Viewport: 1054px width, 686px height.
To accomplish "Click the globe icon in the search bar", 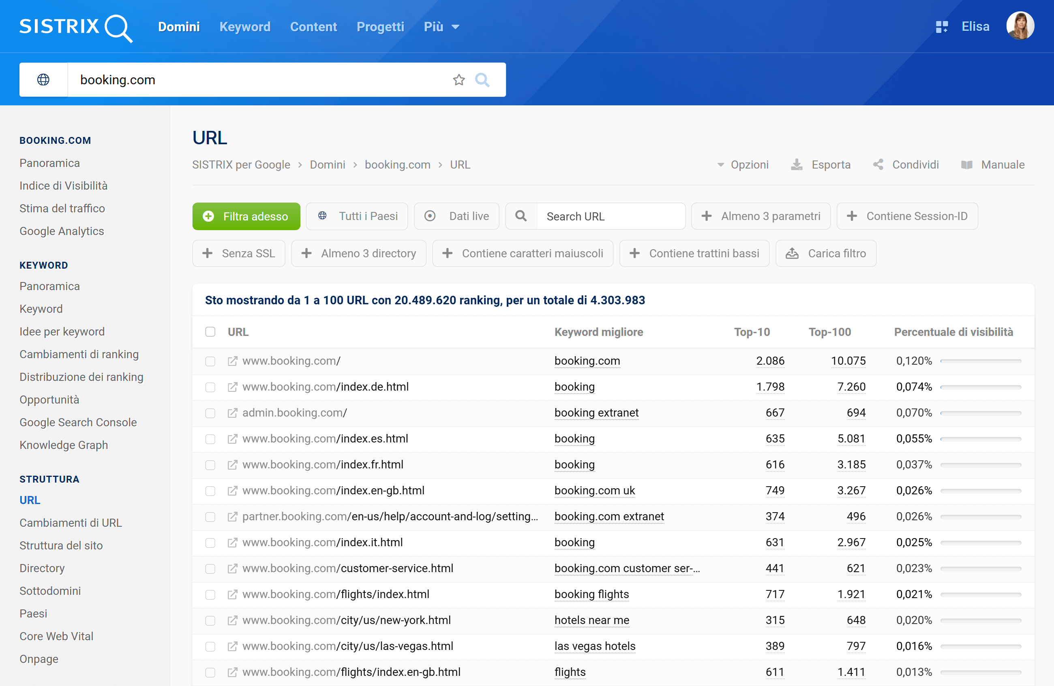I will pyautogui.click(x=43, y=80).
